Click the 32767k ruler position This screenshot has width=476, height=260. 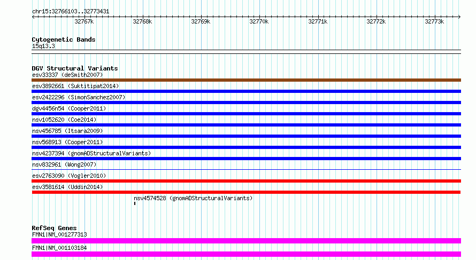(x=84, y=21)
